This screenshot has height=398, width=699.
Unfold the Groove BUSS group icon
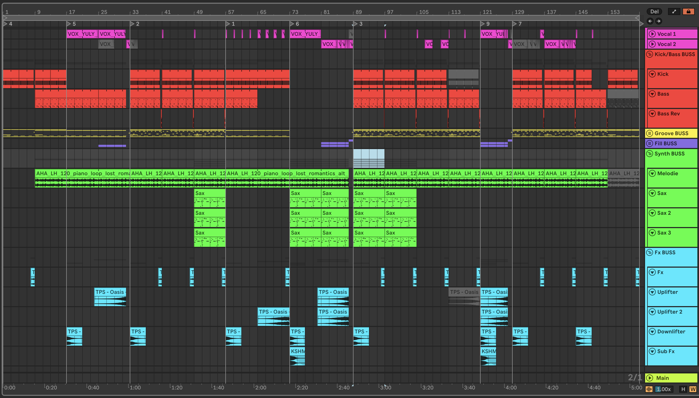(x=650, y=133)
